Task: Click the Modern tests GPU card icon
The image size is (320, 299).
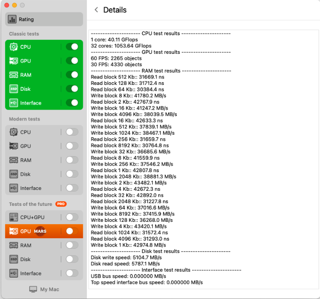Action: coord(13,146)
